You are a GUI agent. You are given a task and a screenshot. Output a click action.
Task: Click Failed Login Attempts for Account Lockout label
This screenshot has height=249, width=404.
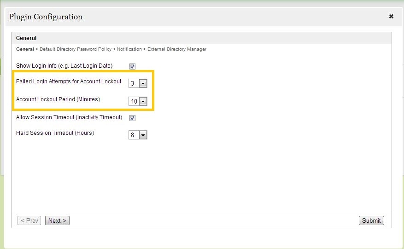tap(69, 81)
